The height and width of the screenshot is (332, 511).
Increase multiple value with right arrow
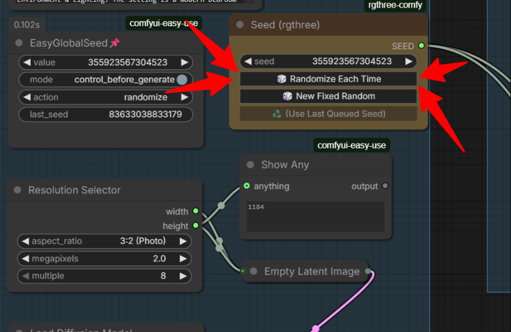(x=183, y=276)
